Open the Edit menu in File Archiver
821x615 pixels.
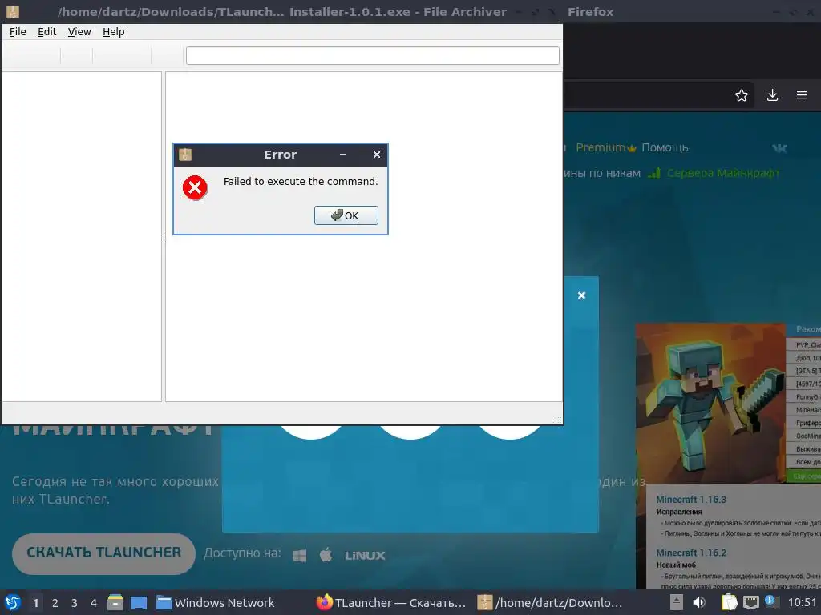(x=47, y=32)
